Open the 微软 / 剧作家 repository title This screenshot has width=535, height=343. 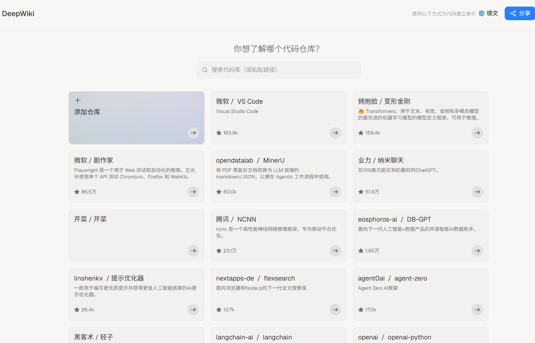(x=94, y=160)
